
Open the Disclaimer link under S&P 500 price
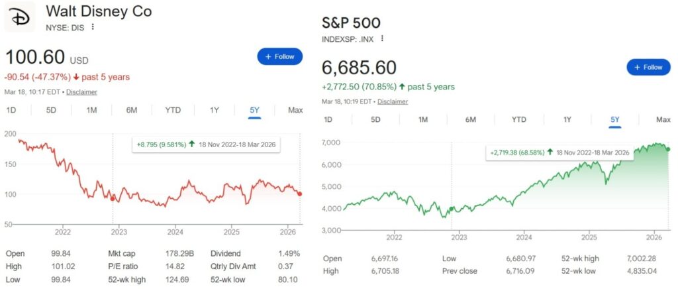[392, 101]
